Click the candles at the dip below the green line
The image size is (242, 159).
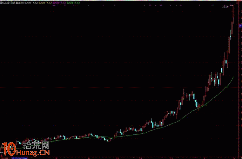(109, 140)
